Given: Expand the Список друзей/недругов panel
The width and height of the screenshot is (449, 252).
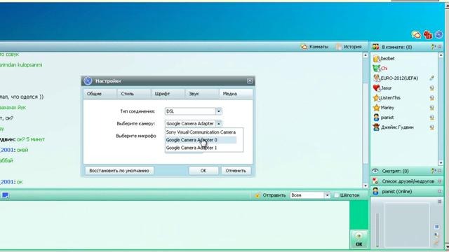Looking at the screenshot, I should tap(440, 181).
